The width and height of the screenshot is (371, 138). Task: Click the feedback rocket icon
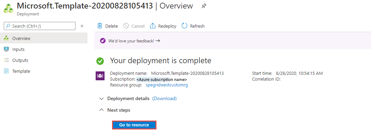103,41
